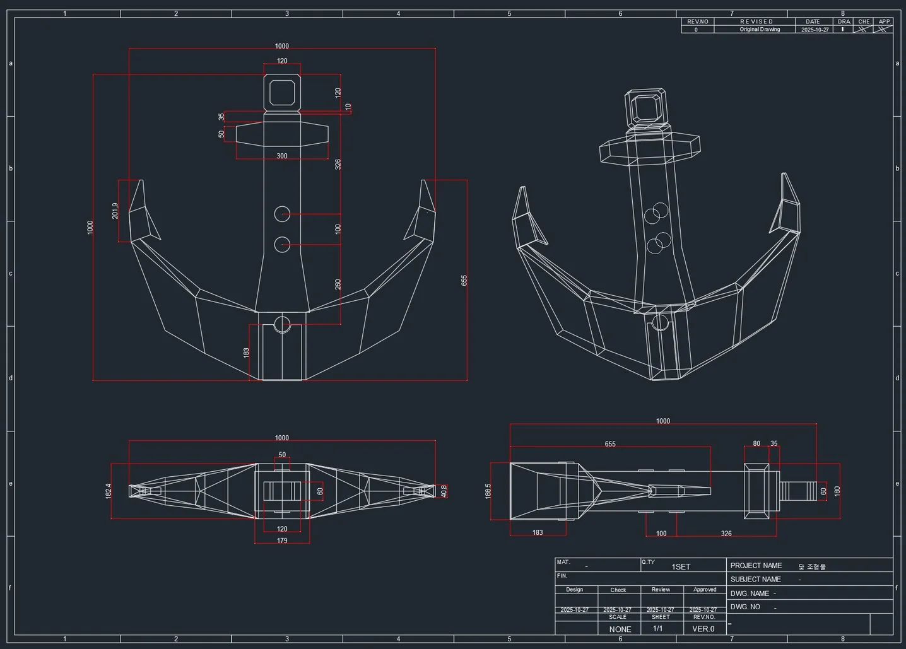The image size is (906, 649).
Task: Select the Korean project name value text
Action: [x=812, y=566]
